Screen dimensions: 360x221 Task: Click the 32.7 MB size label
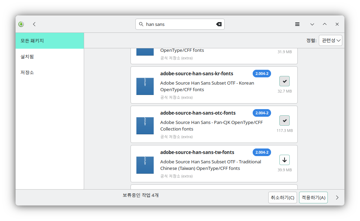285,91
